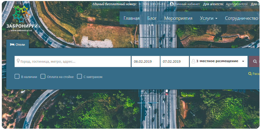
Task: Enable the В наличии checkbox
Action: pyautogui.click(x=17, y=76)
